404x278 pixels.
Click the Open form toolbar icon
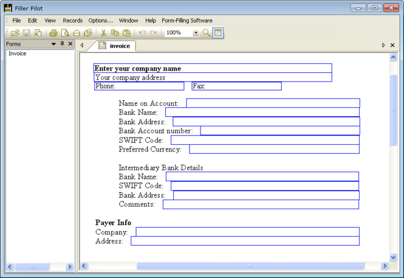pos(15,33)
